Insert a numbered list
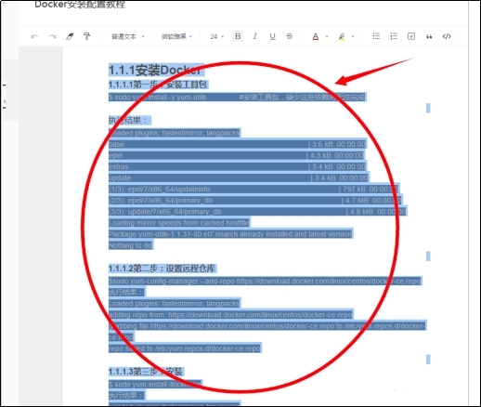481x407 pixels. 394,36
